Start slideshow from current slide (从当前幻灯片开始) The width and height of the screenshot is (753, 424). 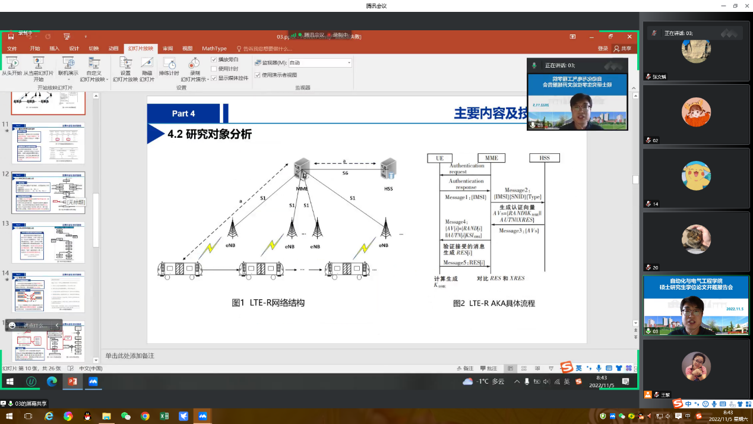(38, 63)
